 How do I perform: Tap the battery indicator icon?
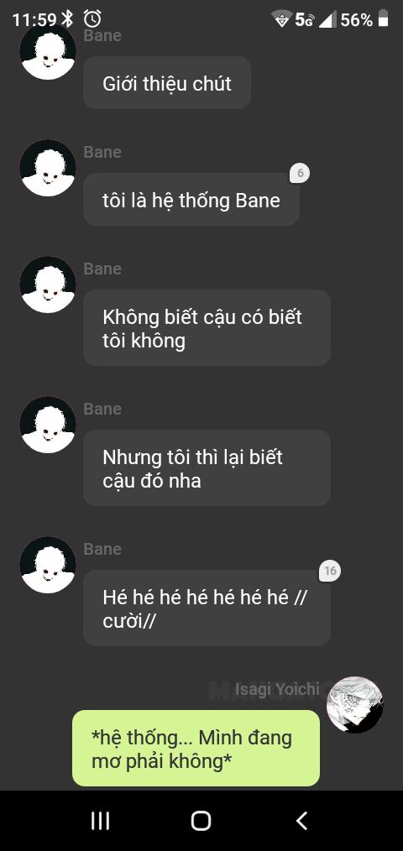pos(384,19)
